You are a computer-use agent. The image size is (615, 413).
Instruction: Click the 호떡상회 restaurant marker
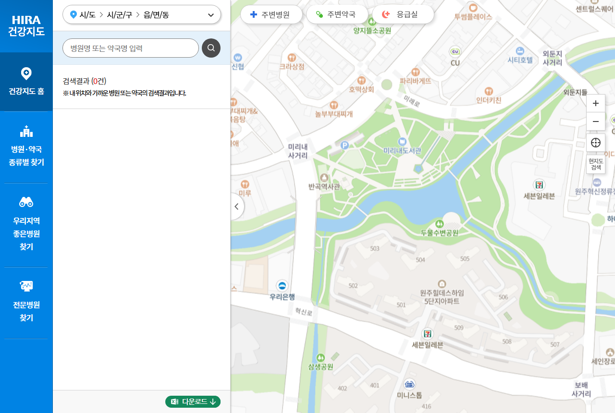click(x=361, y=80)
